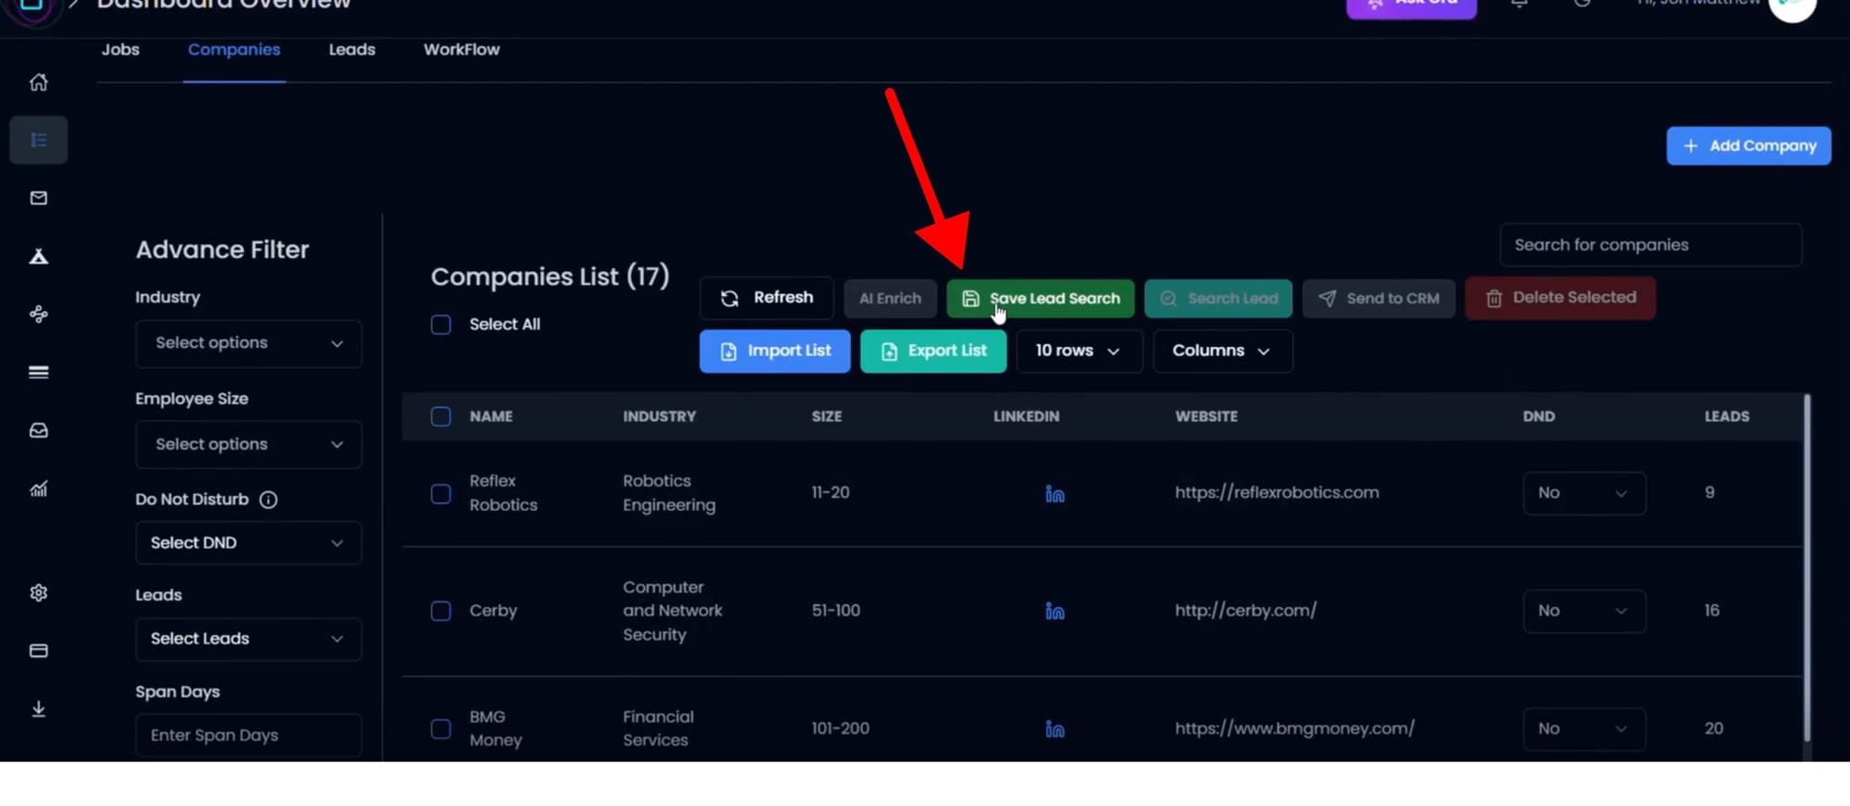Open Reflex Robotics LinkedIn icon
Screen dimensions: 1850x806
[1054, 494]
